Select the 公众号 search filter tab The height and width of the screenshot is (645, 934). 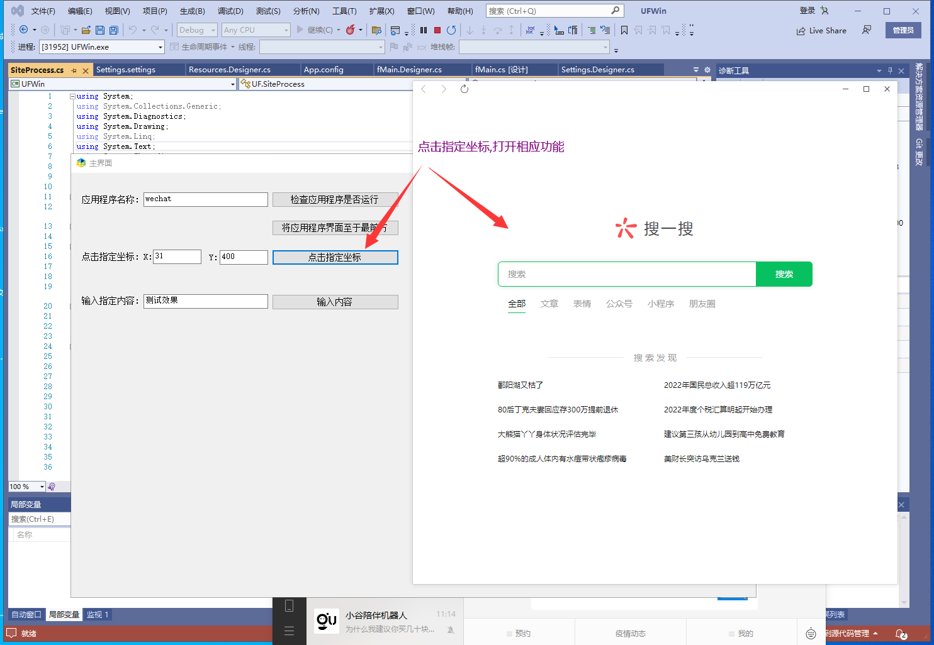pyautogui.click(x=619, y=304)
